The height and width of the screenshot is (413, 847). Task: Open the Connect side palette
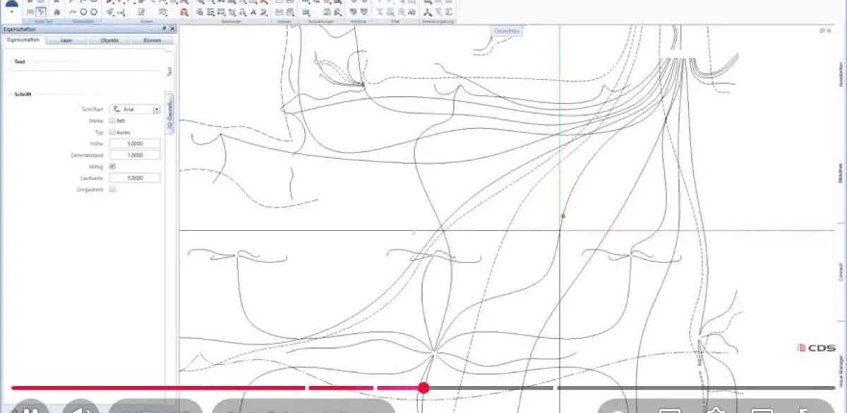click(840, 272)
